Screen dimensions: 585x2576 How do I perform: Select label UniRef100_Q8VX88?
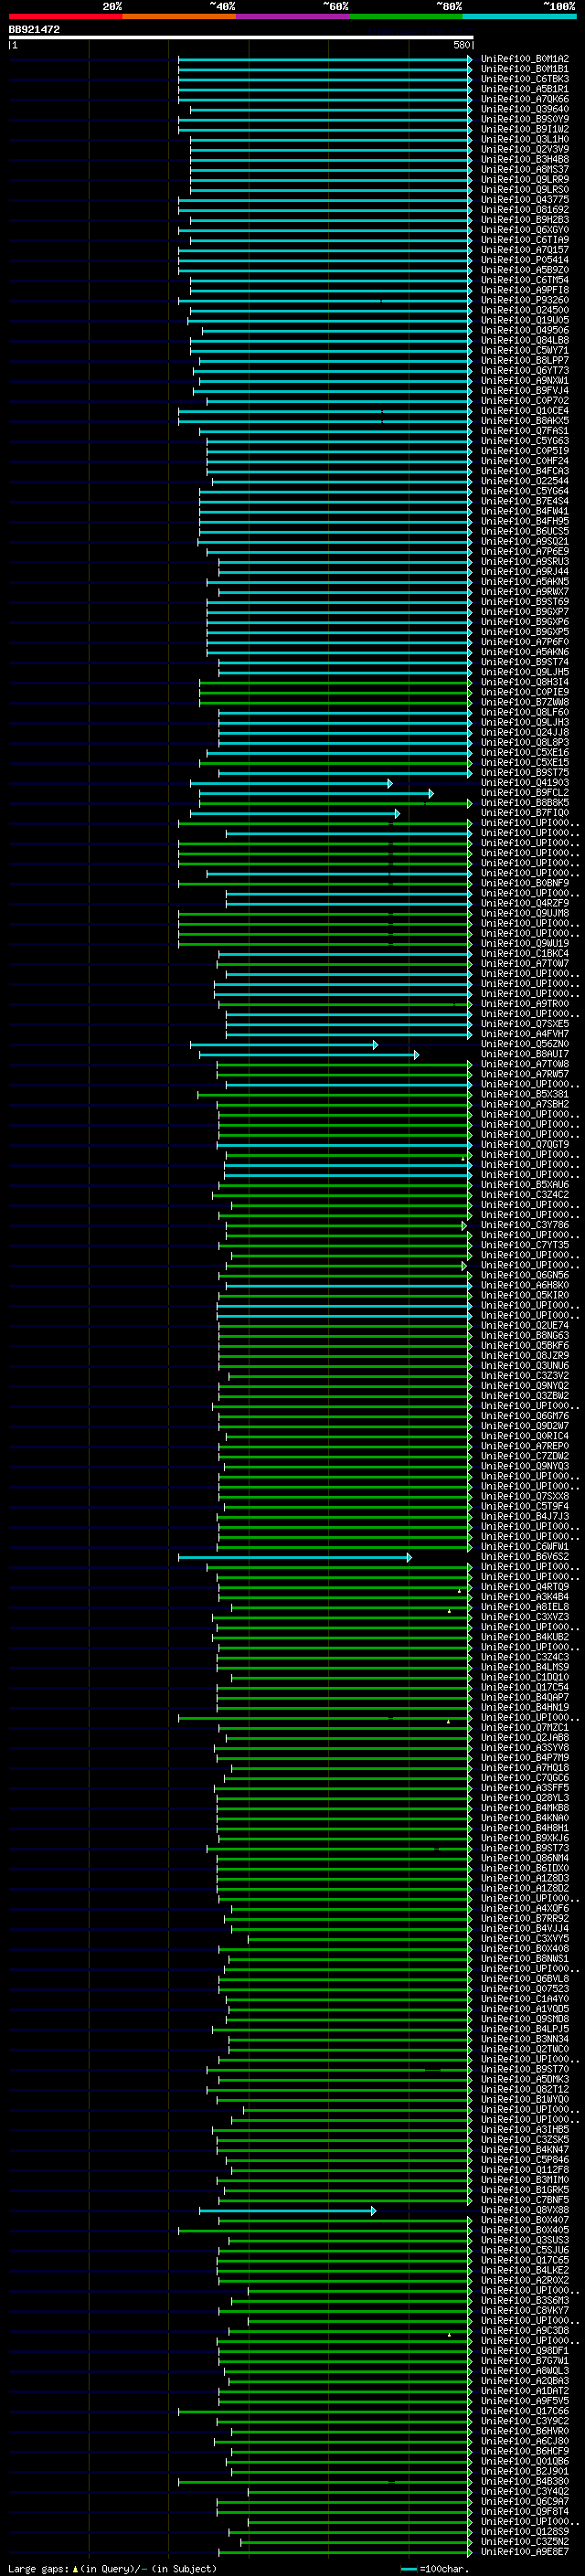tap(524, 2210)
